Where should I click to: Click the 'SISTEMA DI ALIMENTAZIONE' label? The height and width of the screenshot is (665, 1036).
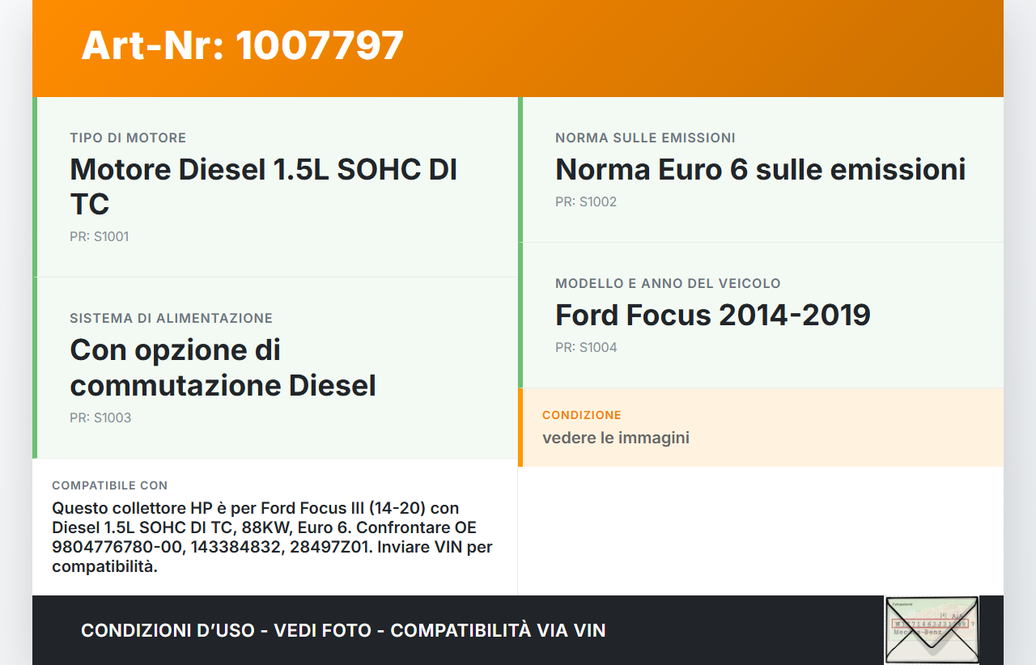[x=172, y=319]
